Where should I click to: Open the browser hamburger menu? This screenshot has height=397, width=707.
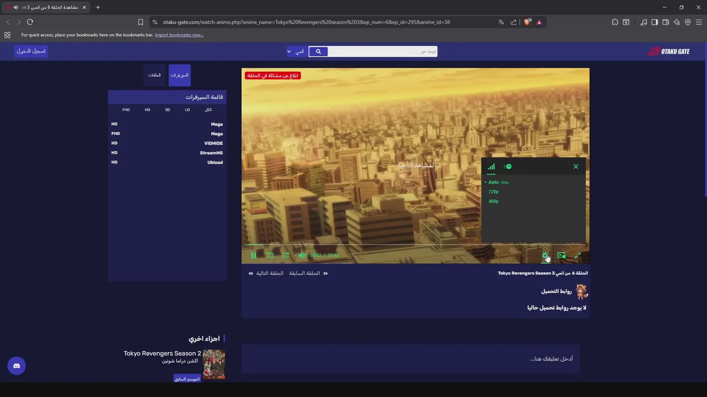click(699, 22)
